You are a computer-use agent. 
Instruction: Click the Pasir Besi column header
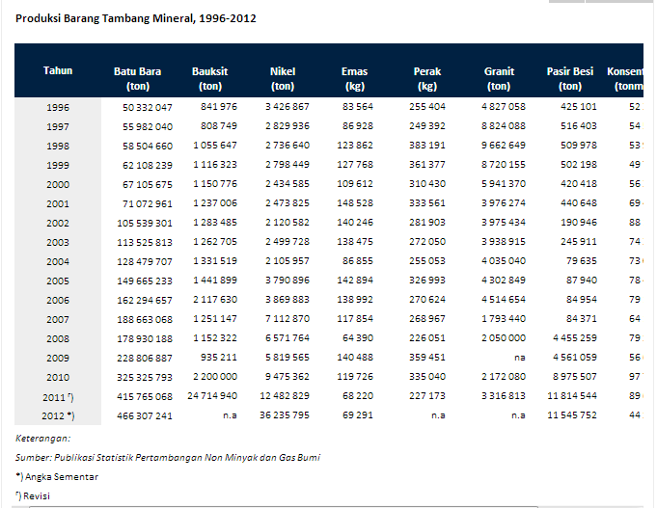pyautogui.click(x=570, y=78)
